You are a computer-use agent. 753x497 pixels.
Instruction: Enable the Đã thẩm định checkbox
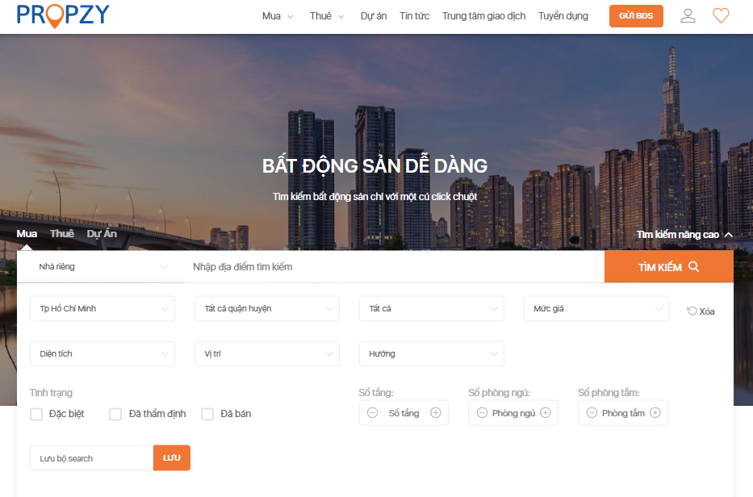pos(115,414)
